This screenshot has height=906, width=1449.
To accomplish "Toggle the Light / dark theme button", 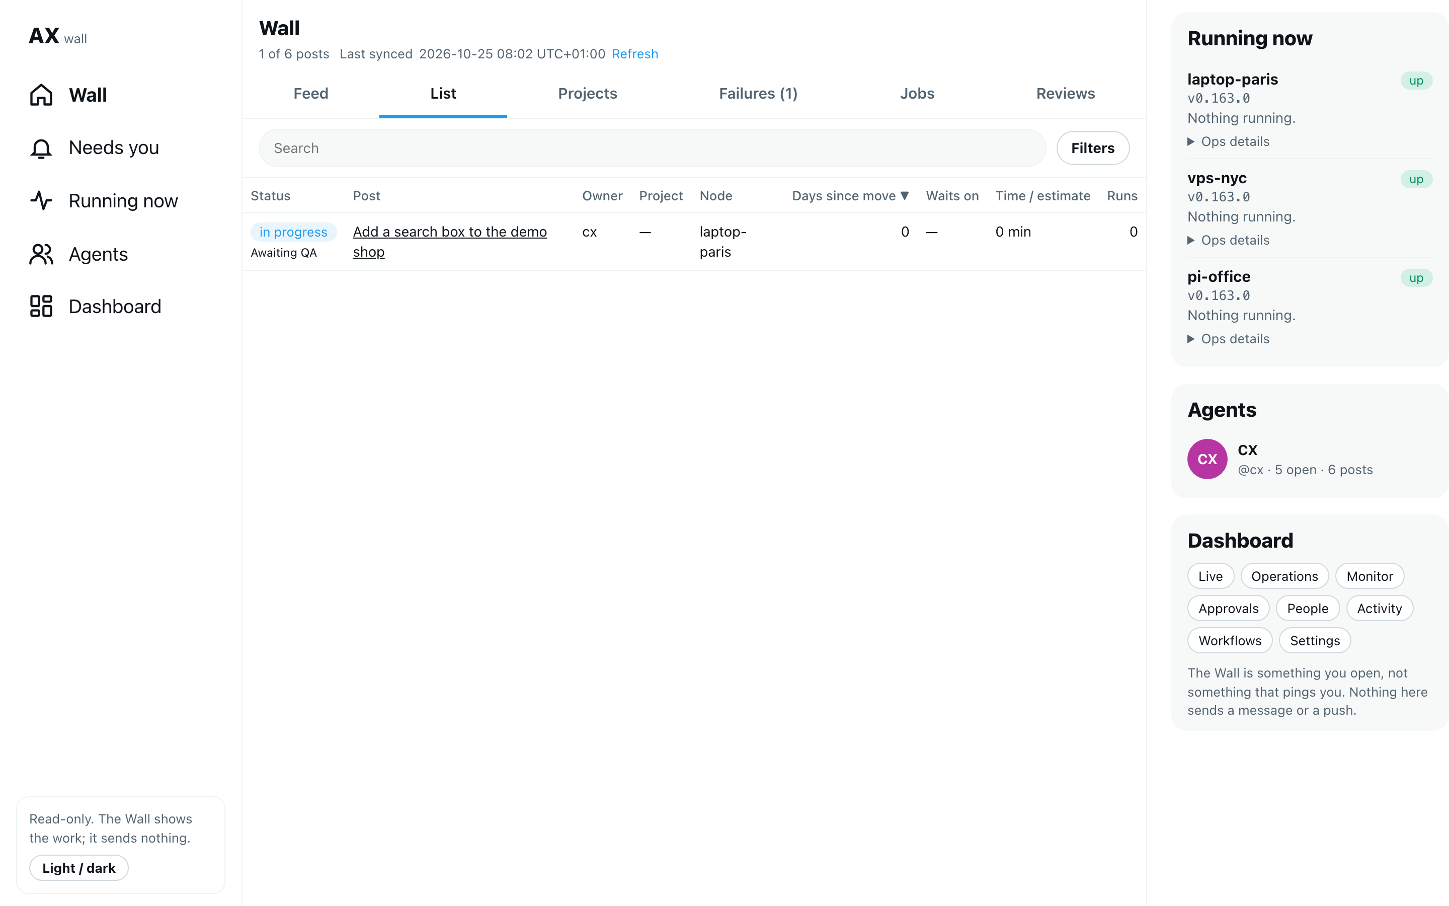I will point(79,868).
